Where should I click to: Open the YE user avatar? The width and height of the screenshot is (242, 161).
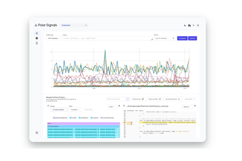[198, 25]
